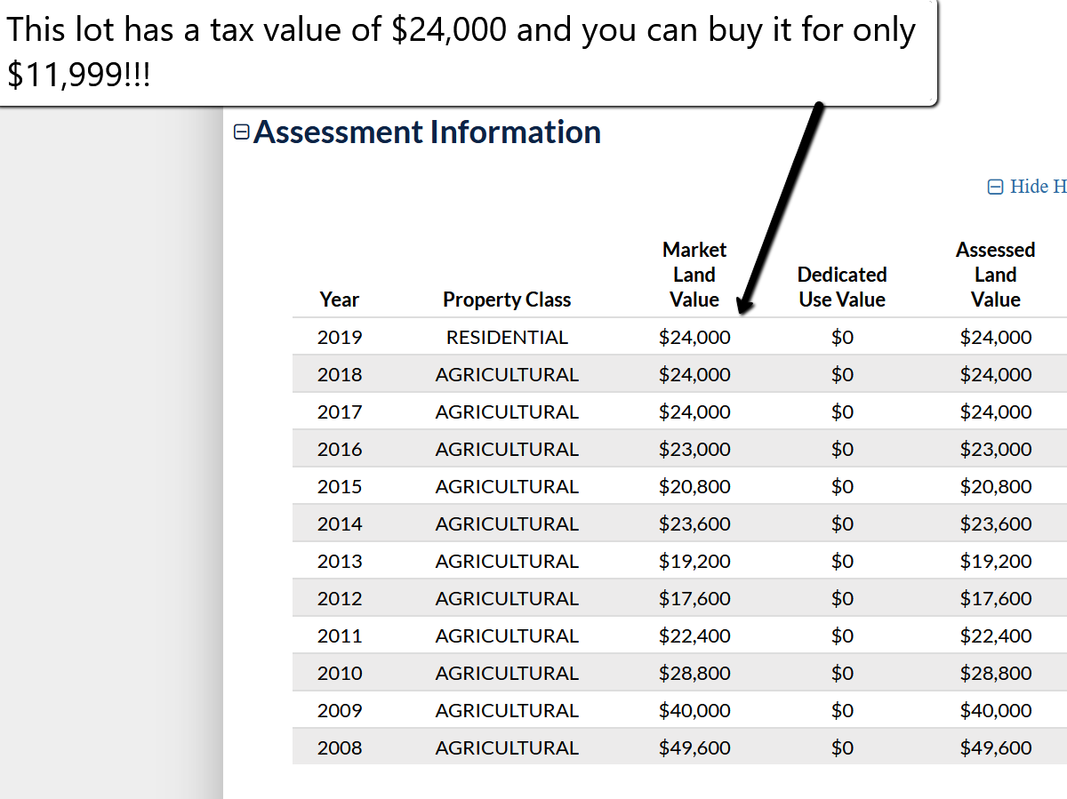Select the 2019 year cell
This screenshot has height=799, width=1067.
pyautogui.click(x=340, y=337)
